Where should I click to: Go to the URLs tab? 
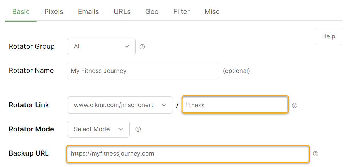(122, 11)
